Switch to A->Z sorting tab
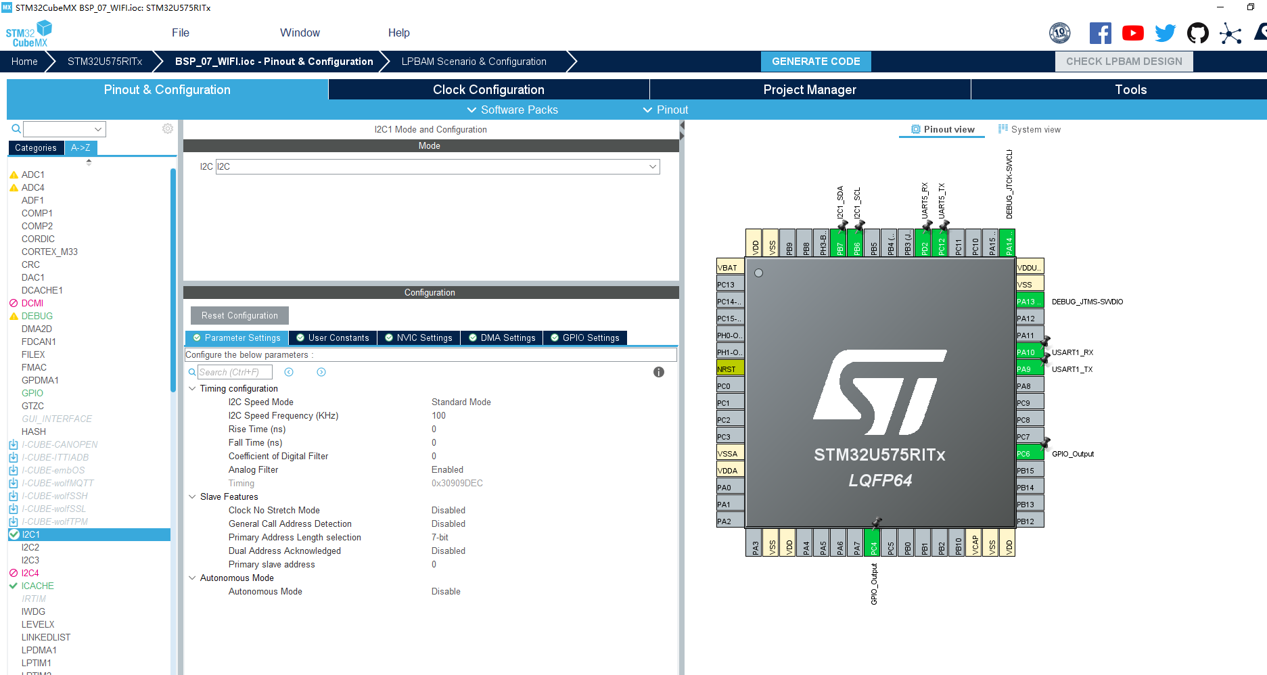The height and width of the screenshot is (675, 1267). click(x=80, y=147)
